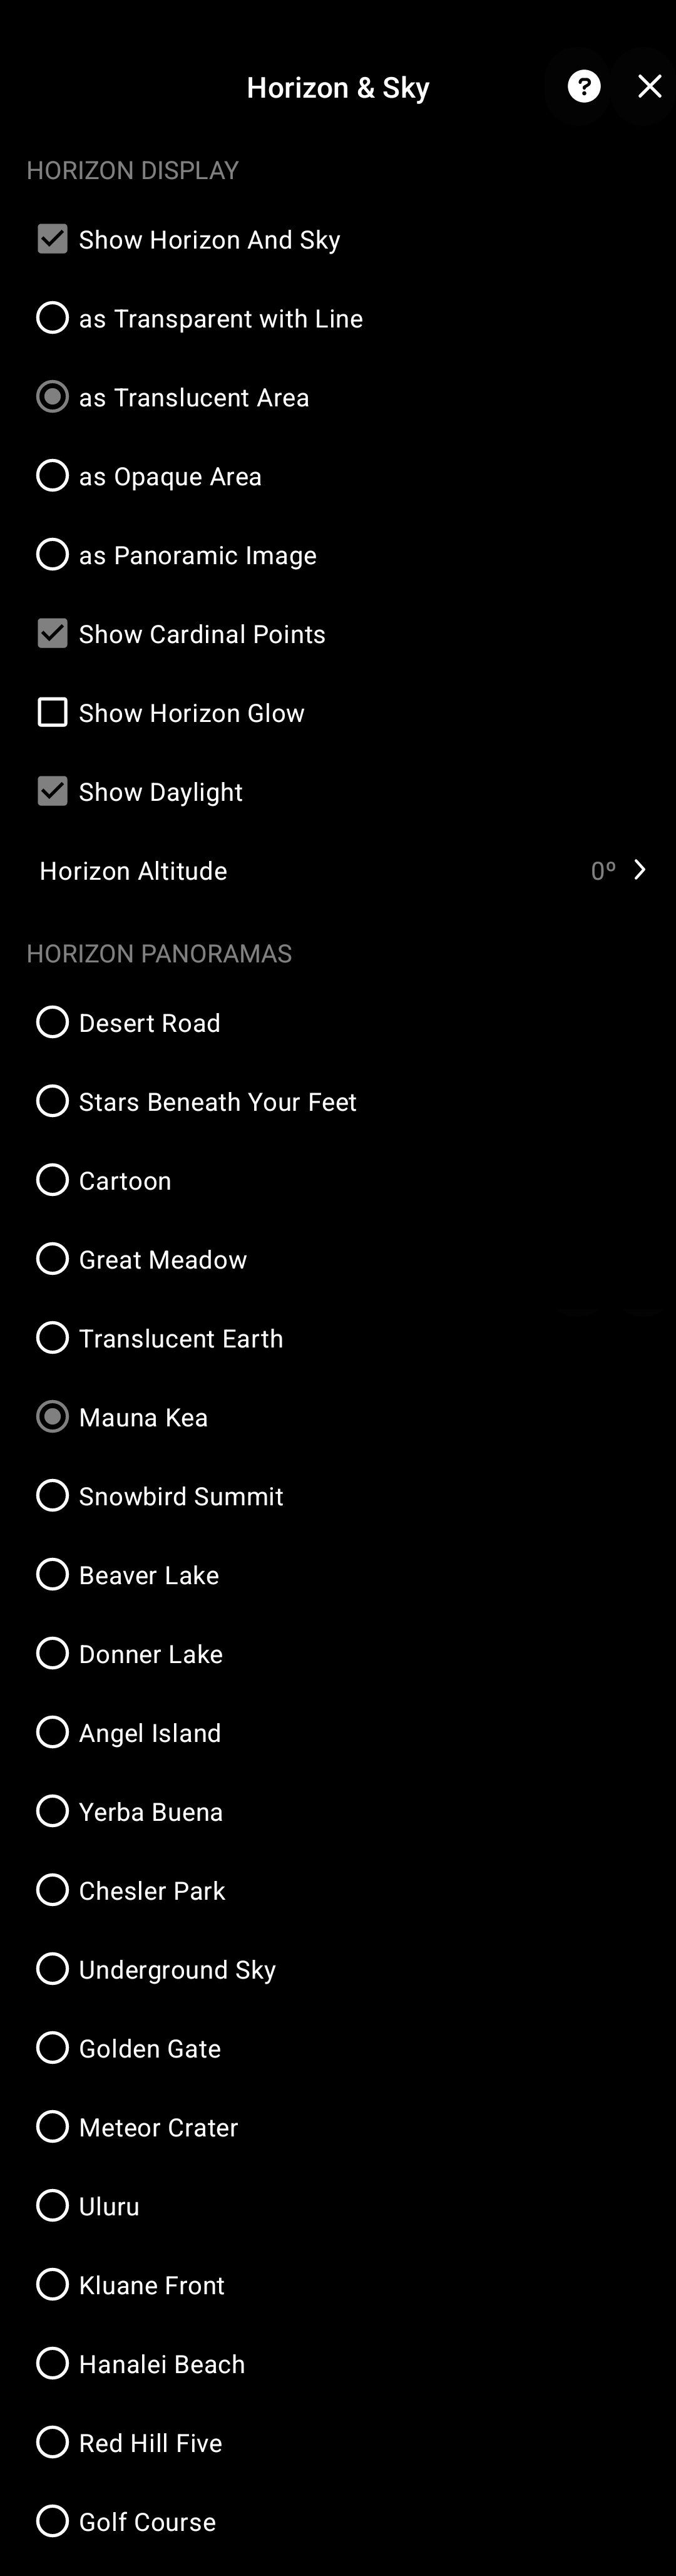The height and width of the screenshot is (2576, 676).
Task: Disable Show Daylight checkbox
Action: click(52, 791)
